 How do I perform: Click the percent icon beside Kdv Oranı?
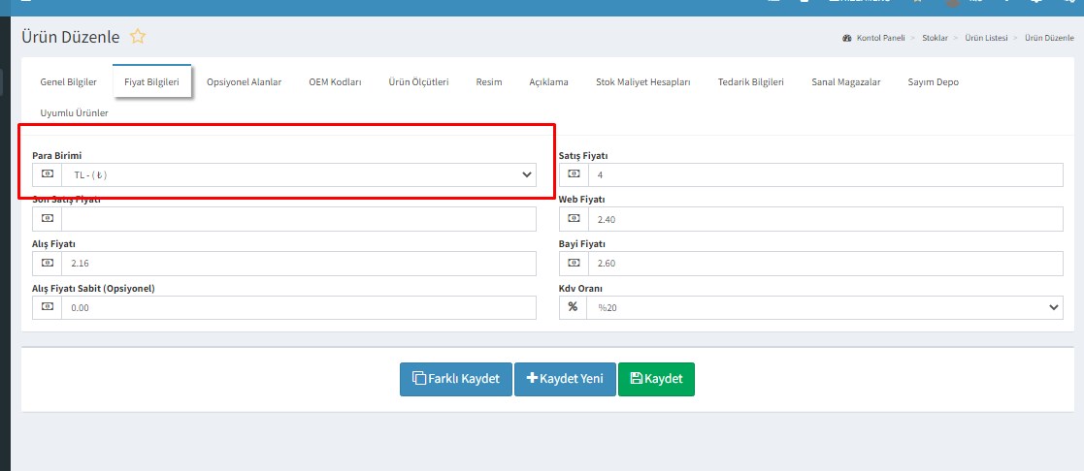pos(574,307)
